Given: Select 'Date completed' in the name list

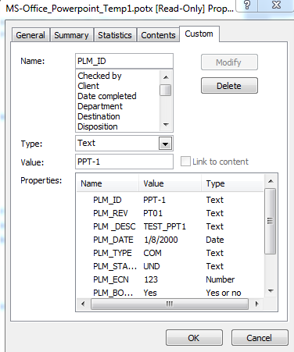Looking at the screenshot, I should (107, 96).
